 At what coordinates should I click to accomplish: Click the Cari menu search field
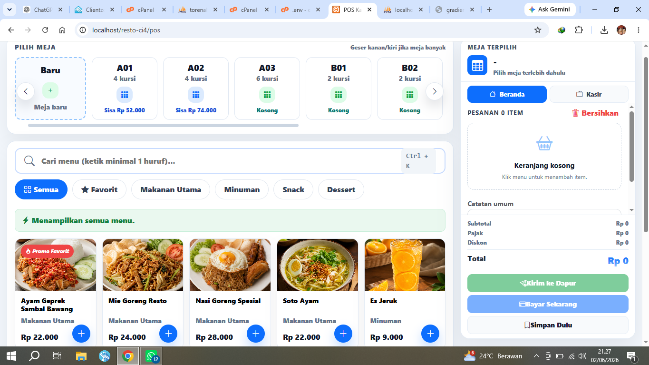point(230,161)
